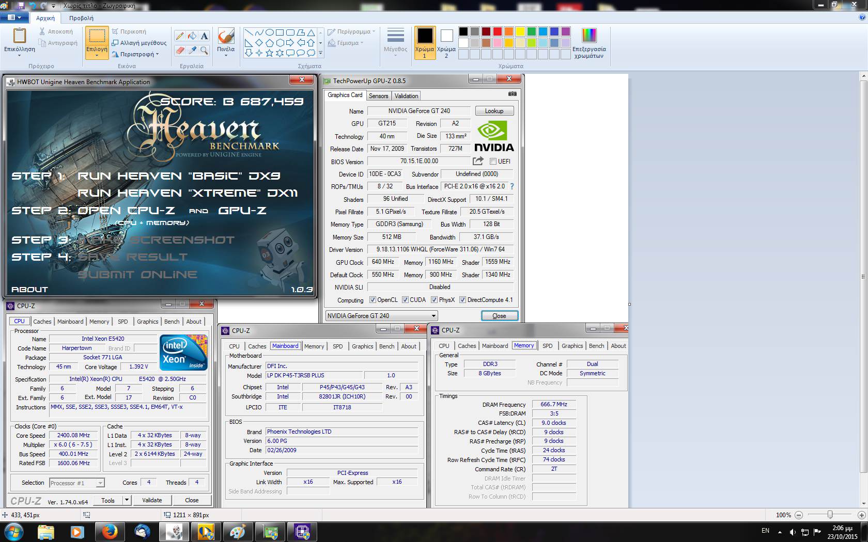Pick the yellow palette color

coord(520,31)
